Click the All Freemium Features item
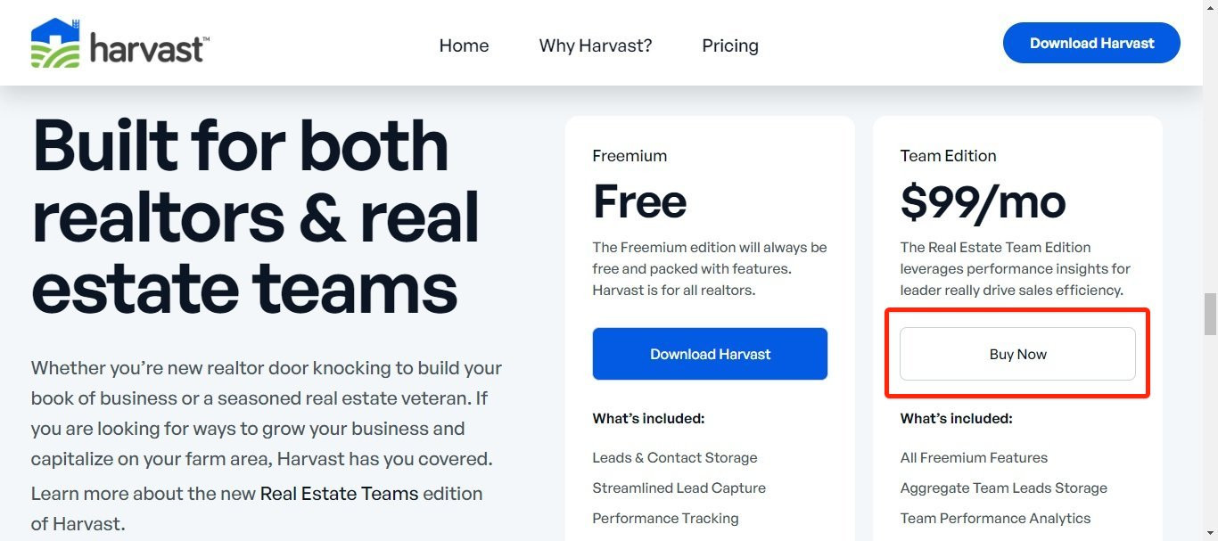The width and height of the screenshot is (1218, 541). pyautogui.click(x=974, y=458)
